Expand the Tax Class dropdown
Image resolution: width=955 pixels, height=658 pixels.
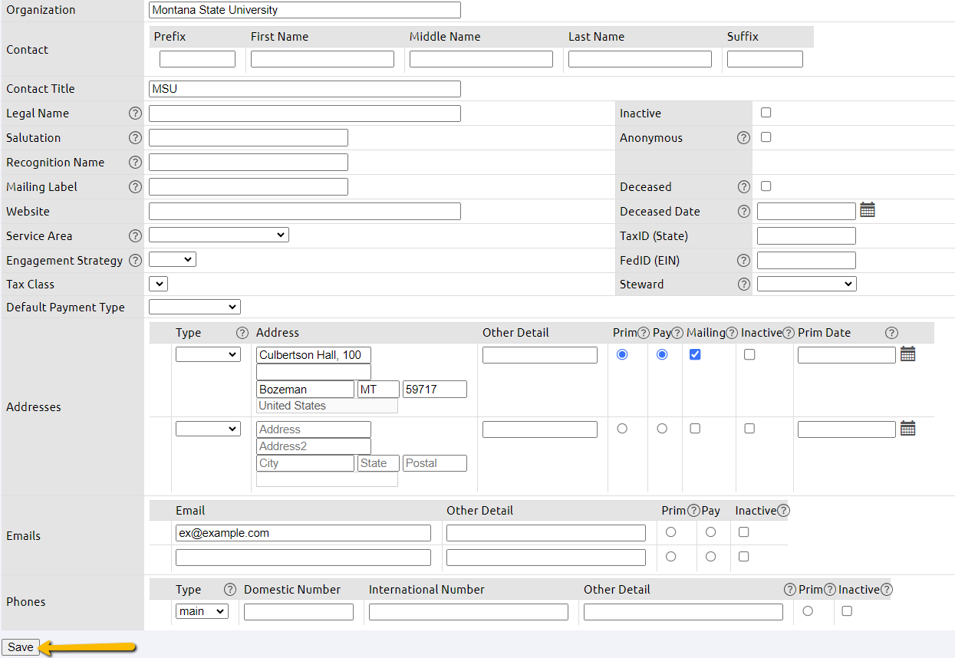(x=158, y=284)
